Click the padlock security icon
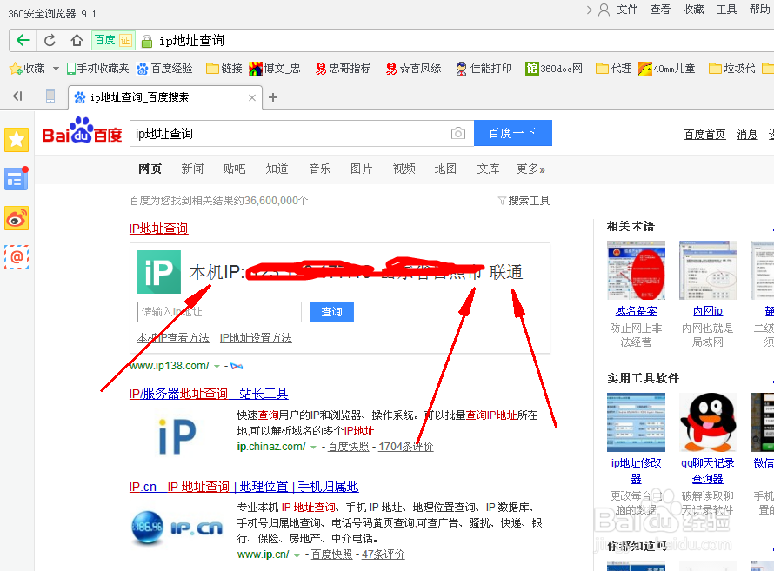The width and height of the screenshot is (774, 571). click(x=147, y=41)
